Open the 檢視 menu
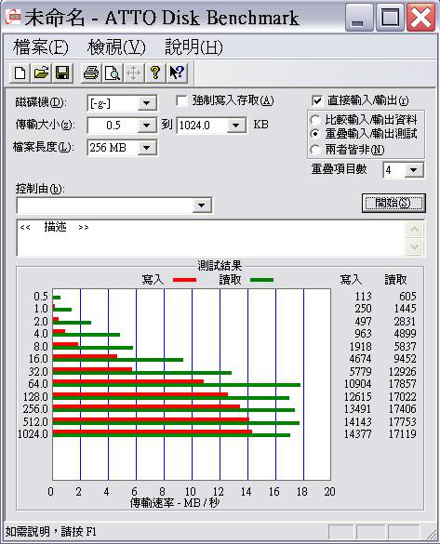Screen dimensions: 440x544 click(116, 47)
